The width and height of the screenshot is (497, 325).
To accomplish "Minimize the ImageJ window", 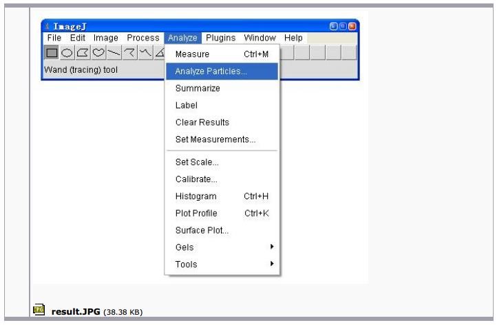I will [333, 26].
